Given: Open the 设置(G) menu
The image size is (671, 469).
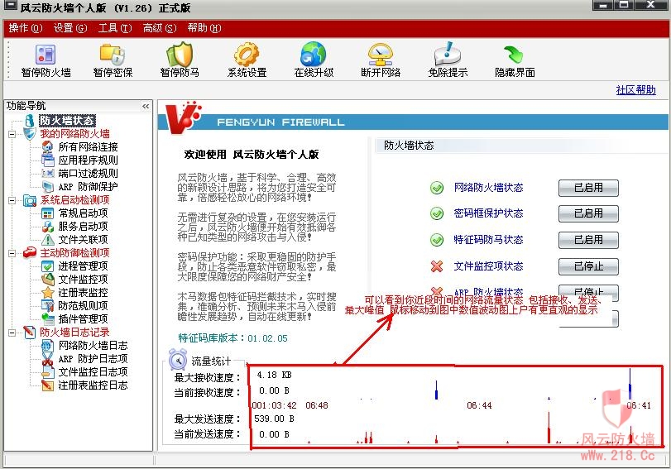Looking at the screenshot, I should pyautogui.click(x=70, y=28).
